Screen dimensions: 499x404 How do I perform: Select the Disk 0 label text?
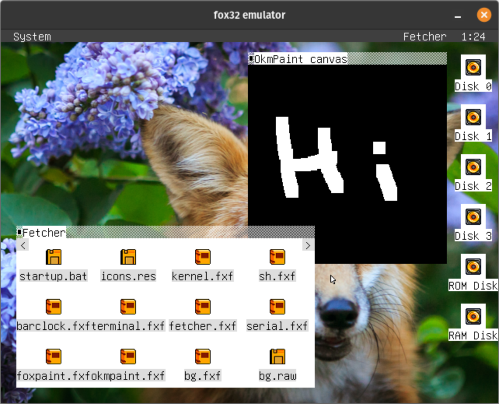point(473,86)
